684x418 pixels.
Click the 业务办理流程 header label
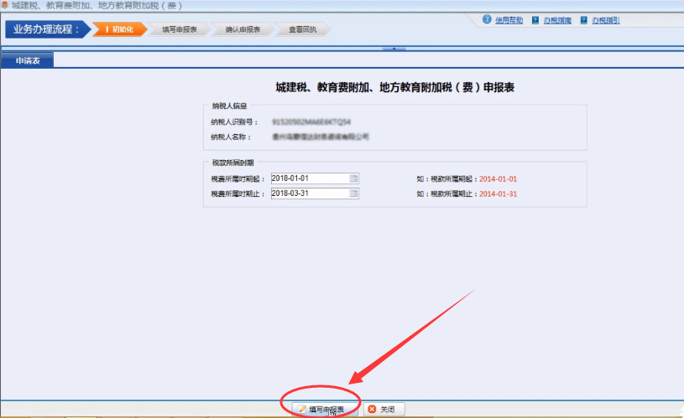pyautogui.click(x=46, y=29)
